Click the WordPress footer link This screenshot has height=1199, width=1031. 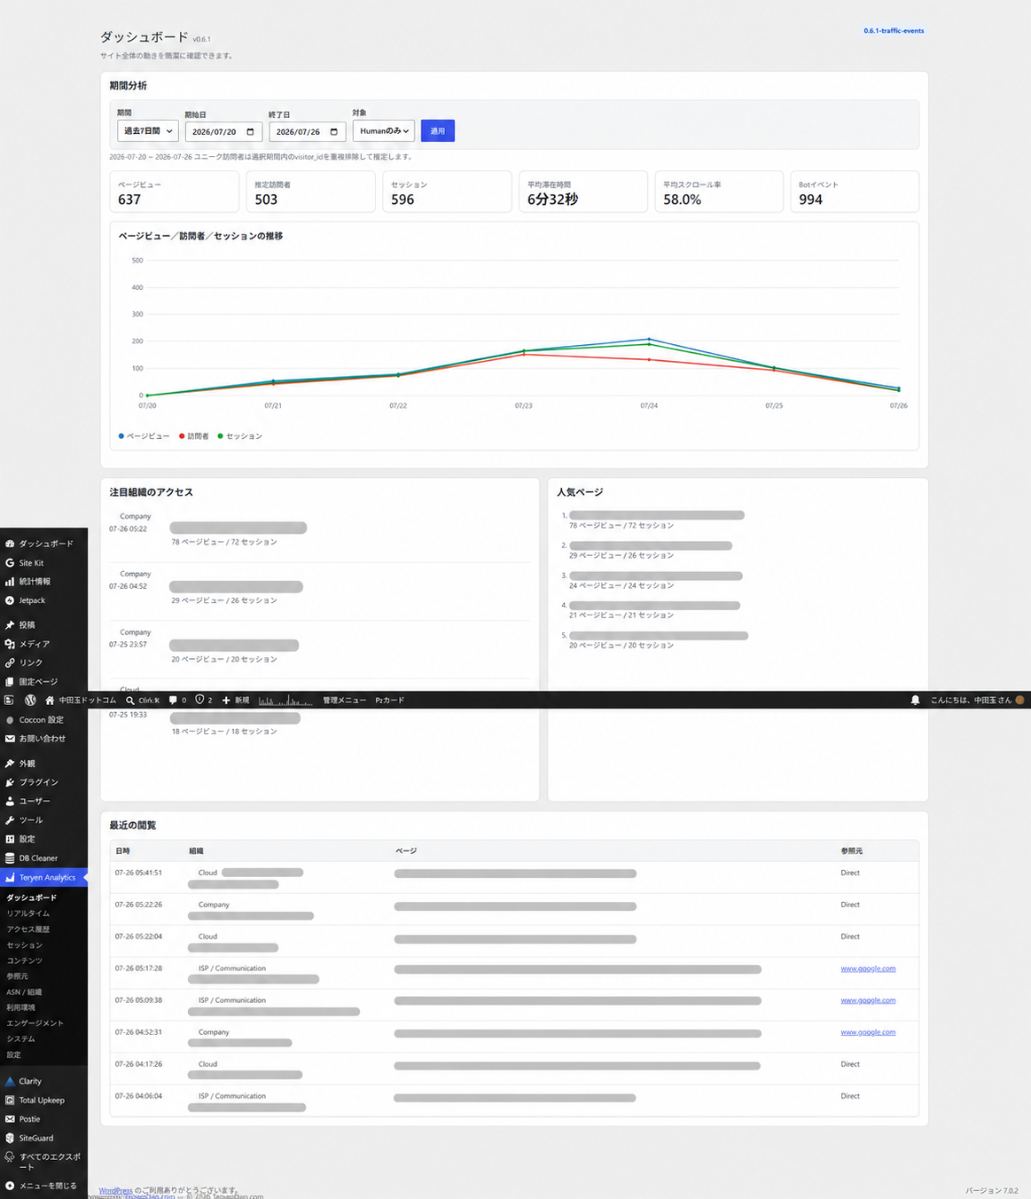coord(115,1191)
